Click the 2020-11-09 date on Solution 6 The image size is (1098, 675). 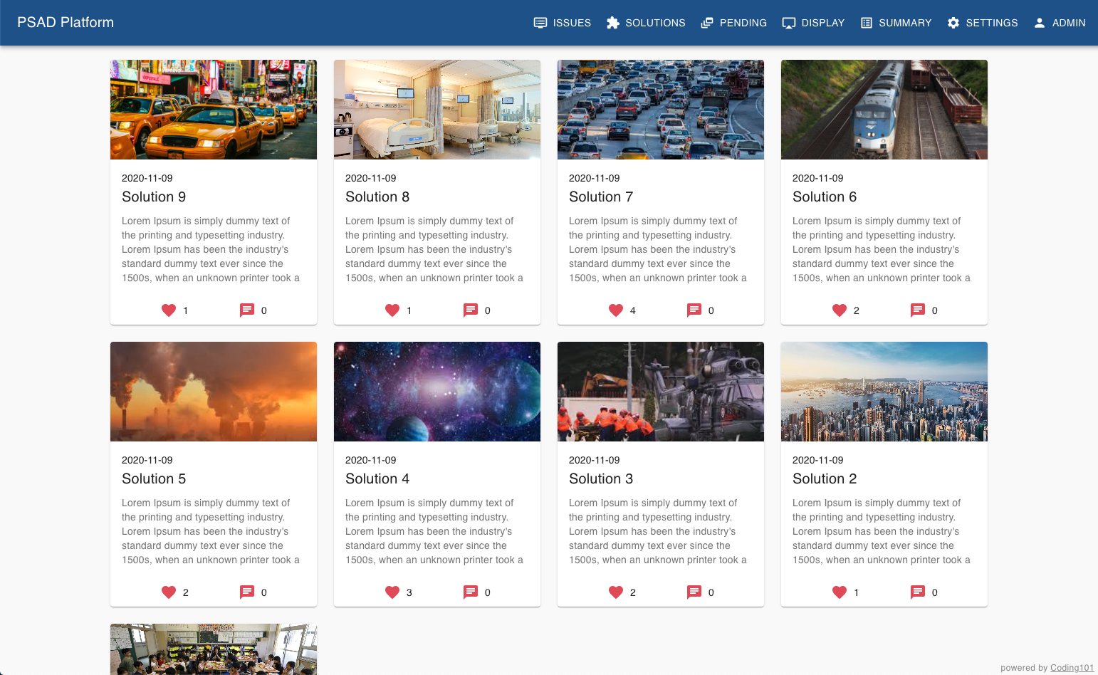click(x=818, y=178)
